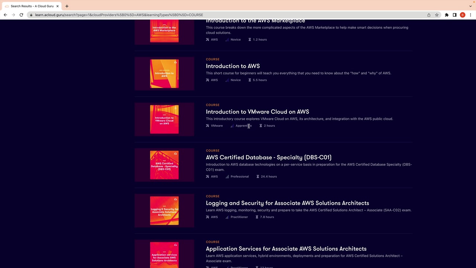Click hourglass icon beside 2 hours

[261, 126]
